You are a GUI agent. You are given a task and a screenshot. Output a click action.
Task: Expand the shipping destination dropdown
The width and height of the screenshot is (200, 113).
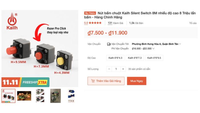(180, 44)
